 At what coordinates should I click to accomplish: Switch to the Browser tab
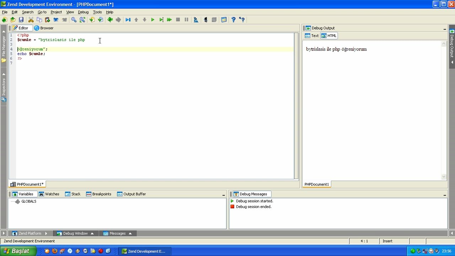pyautogui.click(x=44, y=28)
